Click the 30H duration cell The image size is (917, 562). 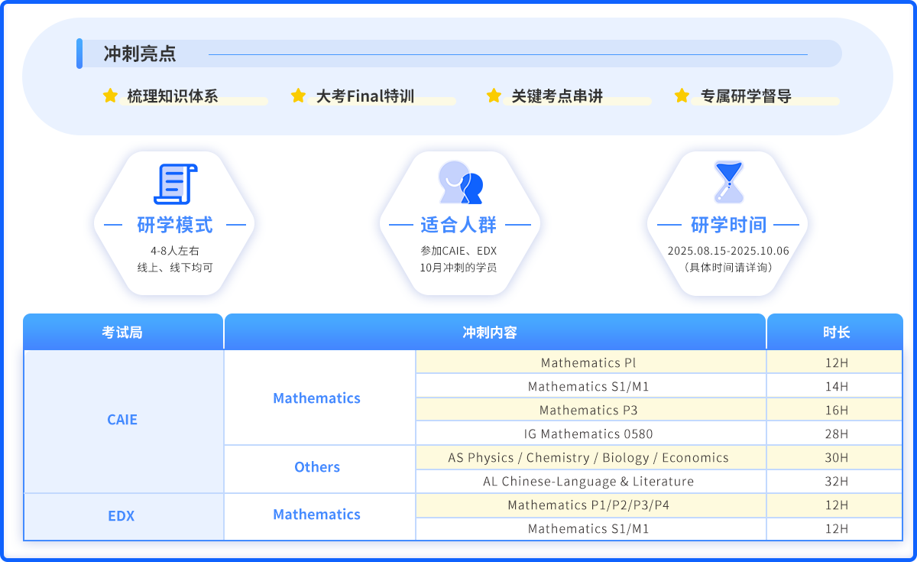[836, 457]
